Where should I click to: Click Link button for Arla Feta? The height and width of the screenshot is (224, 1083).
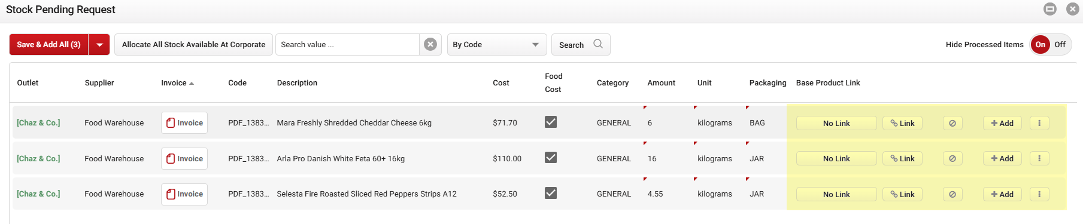pos(902,158)
